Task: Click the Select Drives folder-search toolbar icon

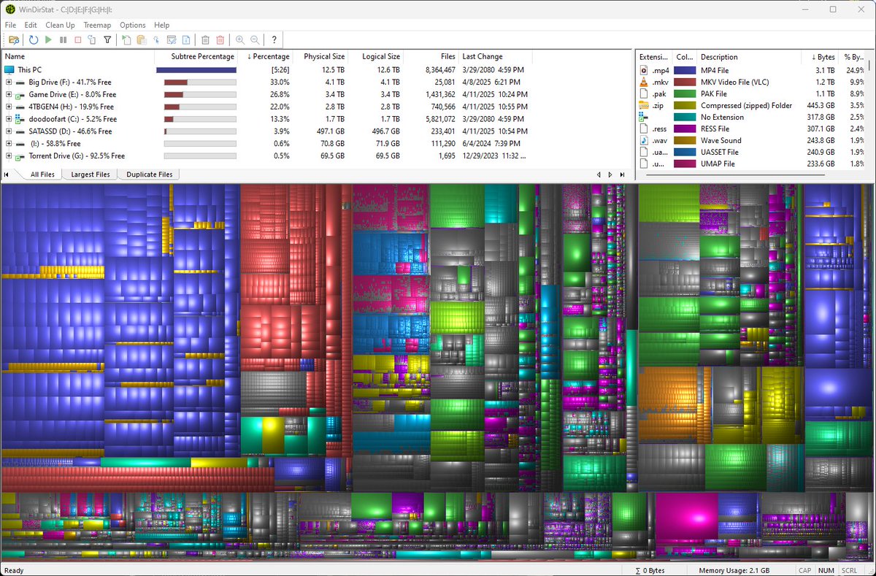Action: [14, 40]
